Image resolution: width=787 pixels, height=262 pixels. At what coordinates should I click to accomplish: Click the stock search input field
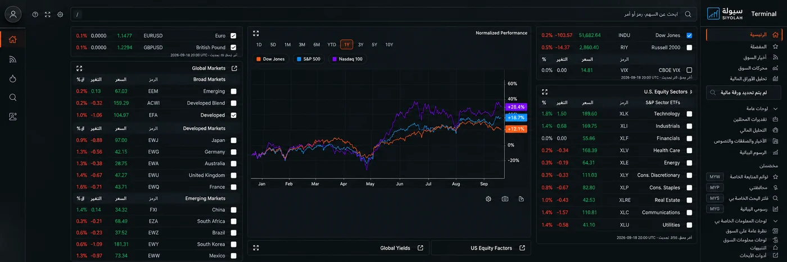point(383,14)
